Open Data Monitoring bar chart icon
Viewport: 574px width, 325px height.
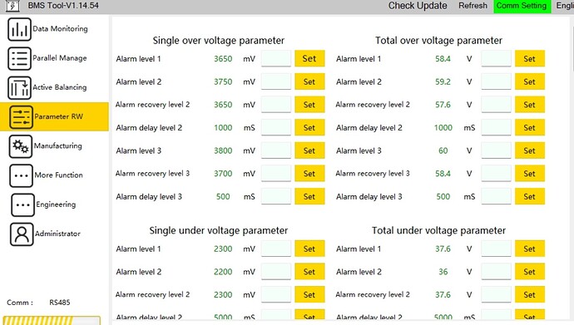tap(19, 29)
